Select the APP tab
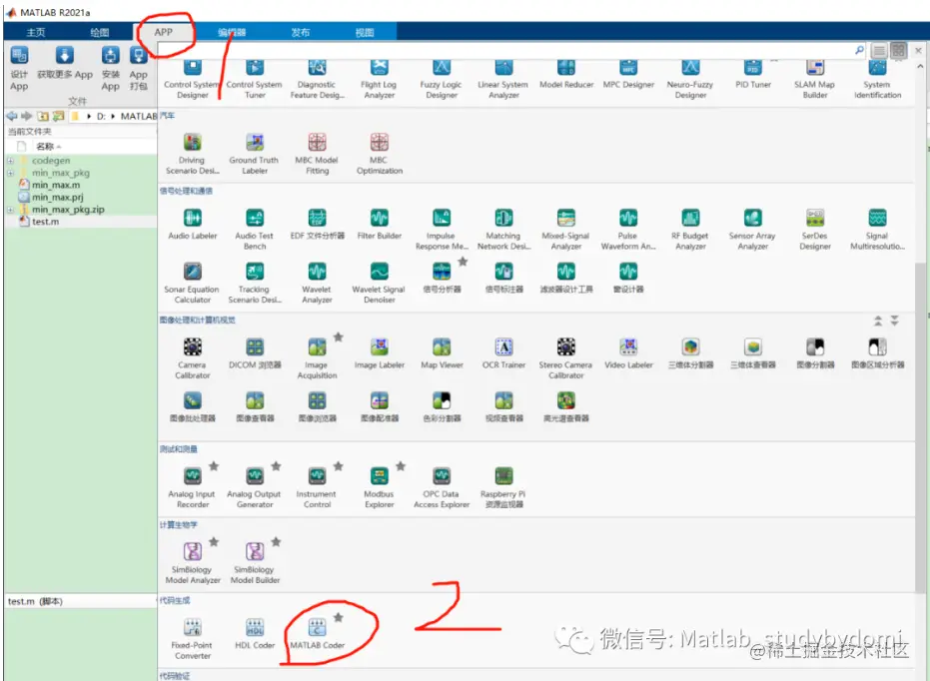Image resolution: width=930 pixels, height=681 pixels. click(164, 32)
